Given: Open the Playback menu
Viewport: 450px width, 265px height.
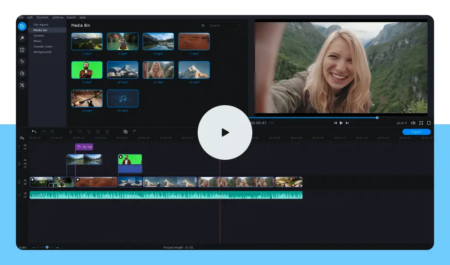Looking at the screenshot, I should pos(42,17).
